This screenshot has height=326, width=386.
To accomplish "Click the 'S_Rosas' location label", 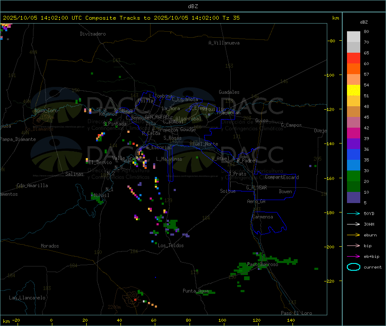I will pos(172,138).
